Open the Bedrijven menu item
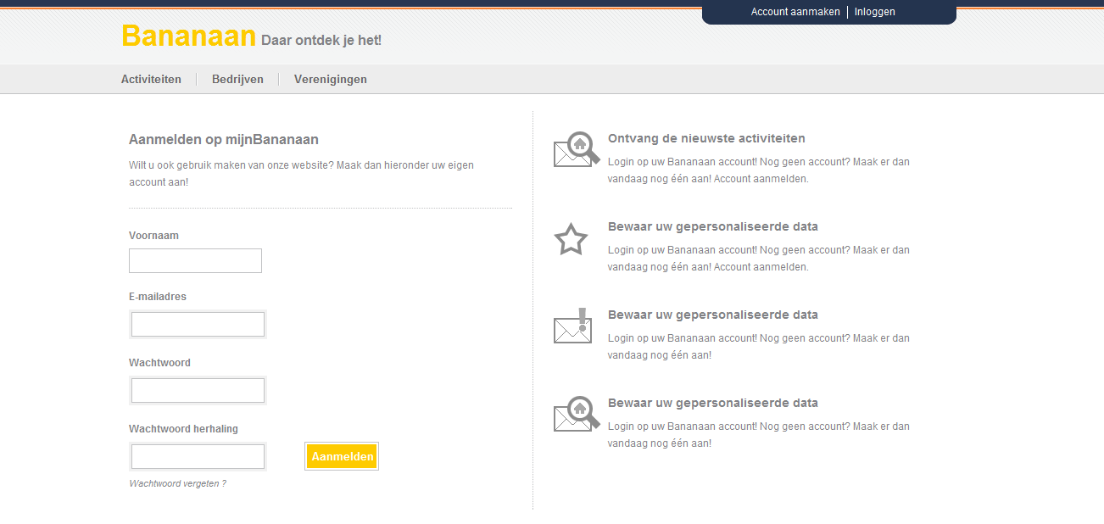This screenshot has width=1104, height=524. [x=237, y=79]
